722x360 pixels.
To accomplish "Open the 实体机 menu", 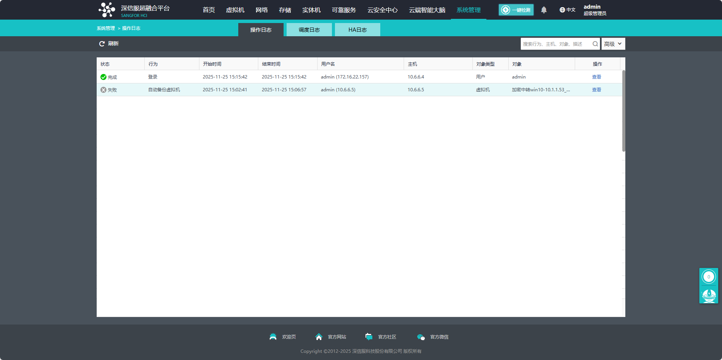I will [312, 10].
